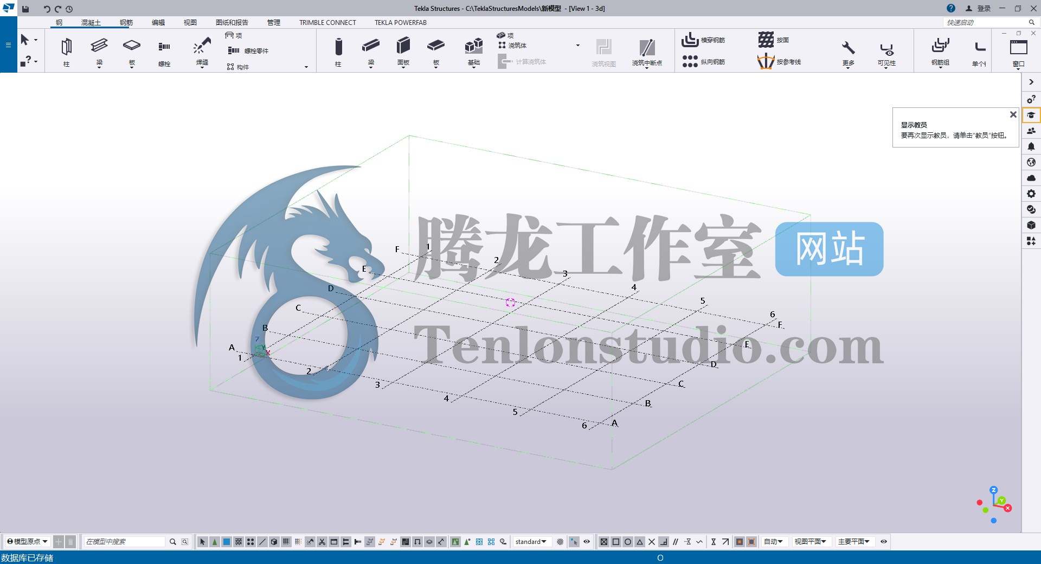Toggle snap to center points circle switch
Viewport: 1041px width, 564px height.
pos(628,542)
